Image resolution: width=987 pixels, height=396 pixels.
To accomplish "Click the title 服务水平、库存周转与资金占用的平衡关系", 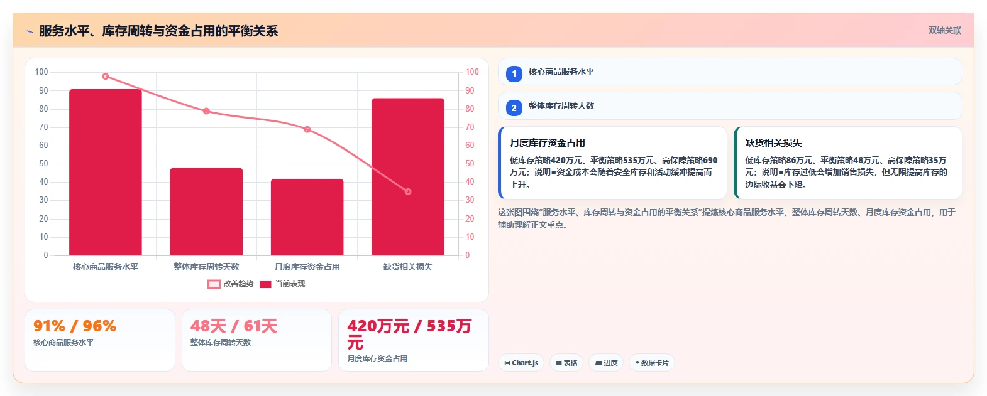I will point(158,31).
